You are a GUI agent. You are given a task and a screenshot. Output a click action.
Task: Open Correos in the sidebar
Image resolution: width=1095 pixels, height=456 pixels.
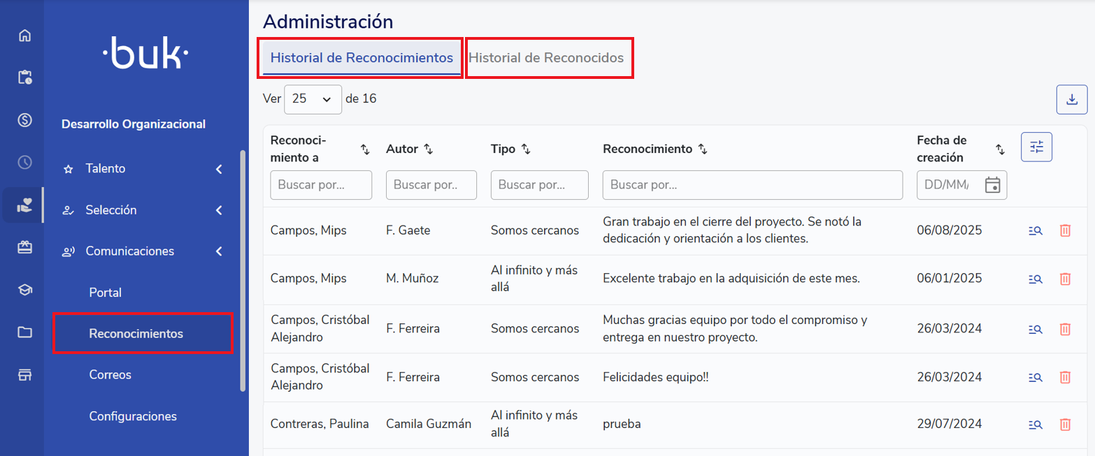pyautogui.click(x=110, y=375)
